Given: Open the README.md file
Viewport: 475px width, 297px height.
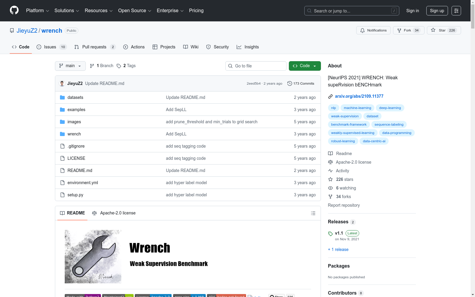Looking at the screenshot, I should (80, 170).
